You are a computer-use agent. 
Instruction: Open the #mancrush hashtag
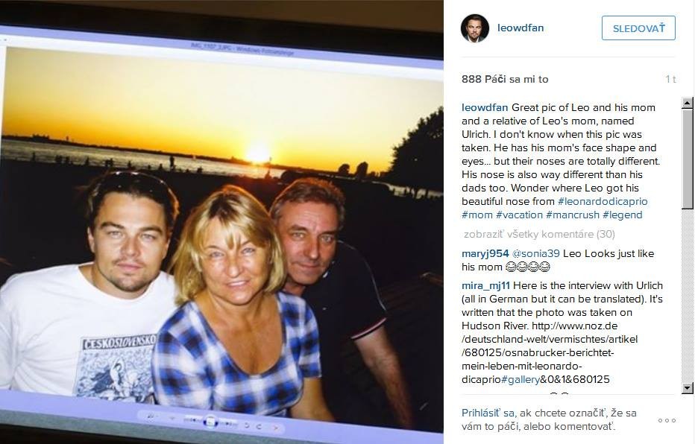572,215
